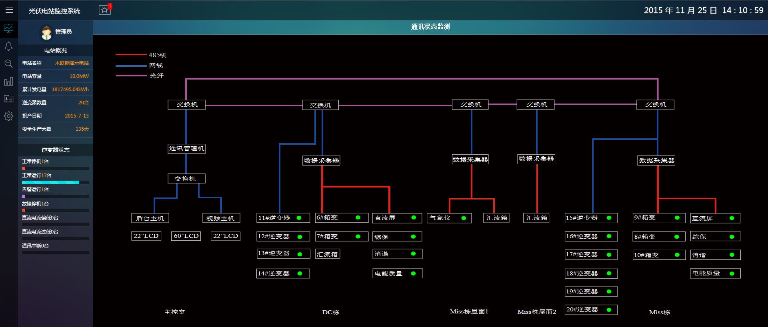
Task: Open the hamburger menu icon
Action: point(9,10)
